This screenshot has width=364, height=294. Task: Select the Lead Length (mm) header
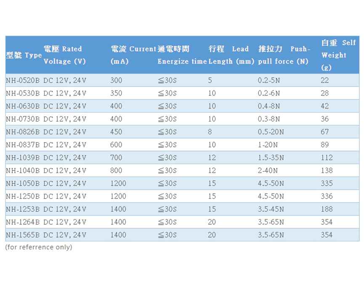pos(231,55)
